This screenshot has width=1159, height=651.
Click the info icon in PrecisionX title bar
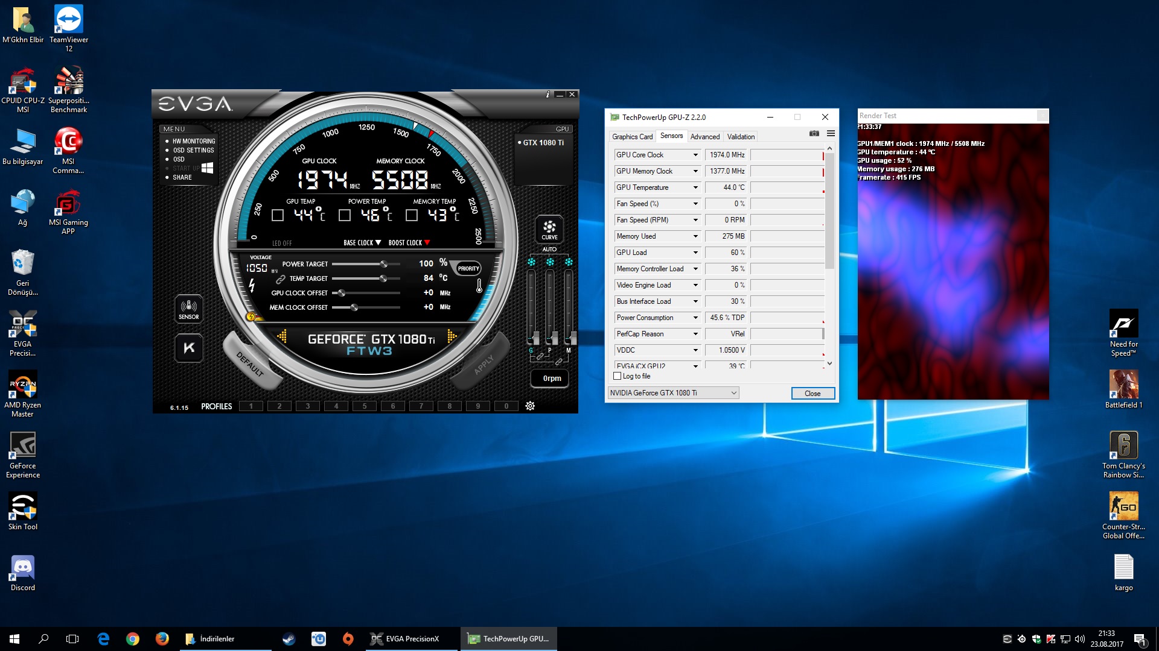(x=548, y=94)
